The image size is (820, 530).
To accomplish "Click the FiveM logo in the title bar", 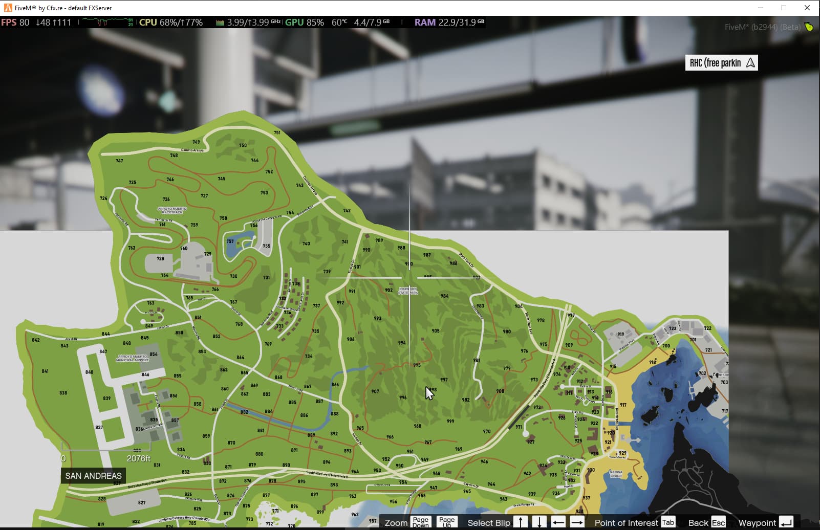I will [x=8, y=8].
